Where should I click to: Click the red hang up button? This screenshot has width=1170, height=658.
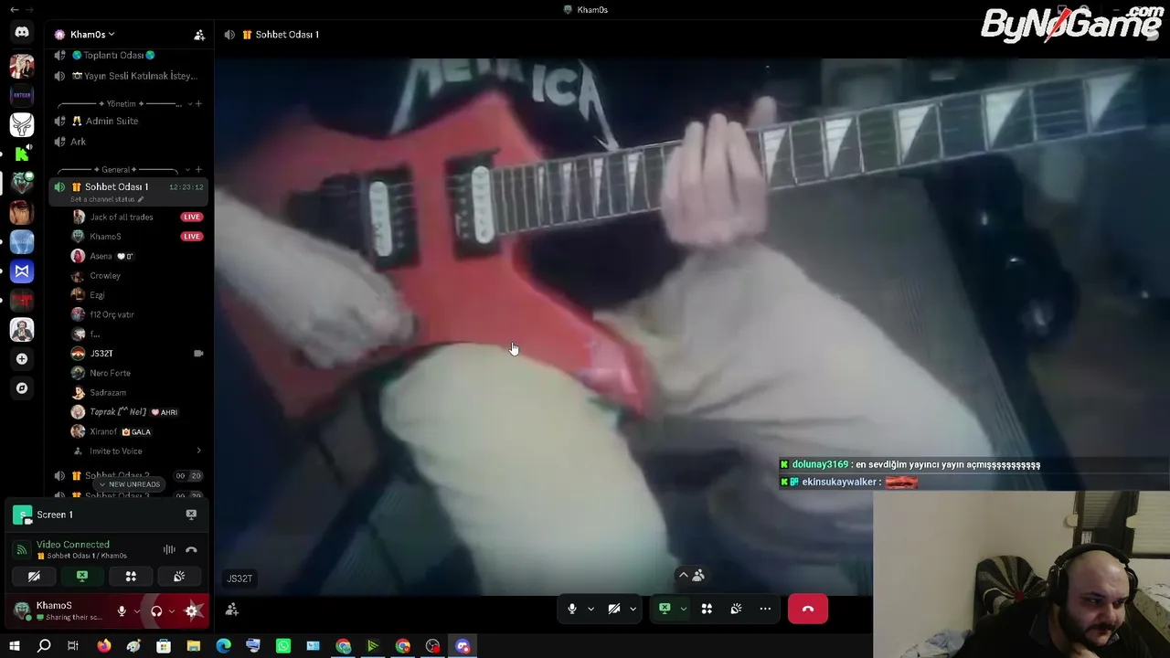click(x=808, y=609)
